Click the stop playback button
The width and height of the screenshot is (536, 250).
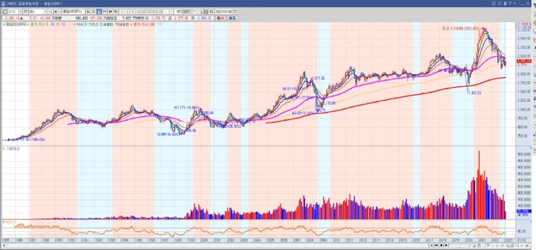click(x=442, y=245)
